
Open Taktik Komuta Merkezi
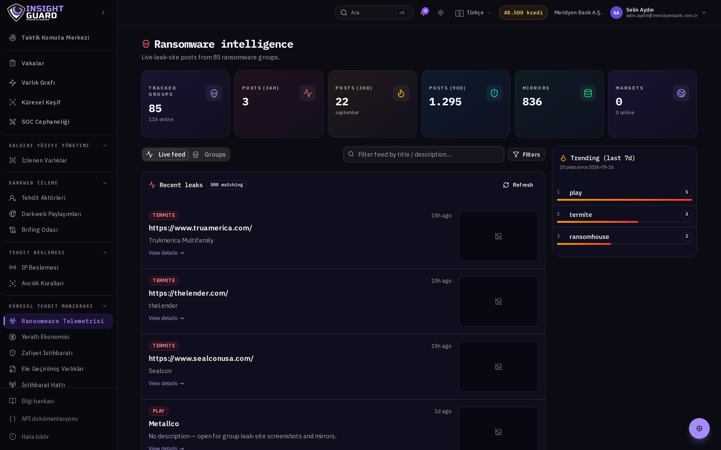58,38
